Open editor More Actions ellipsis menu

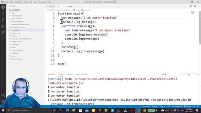198,6
